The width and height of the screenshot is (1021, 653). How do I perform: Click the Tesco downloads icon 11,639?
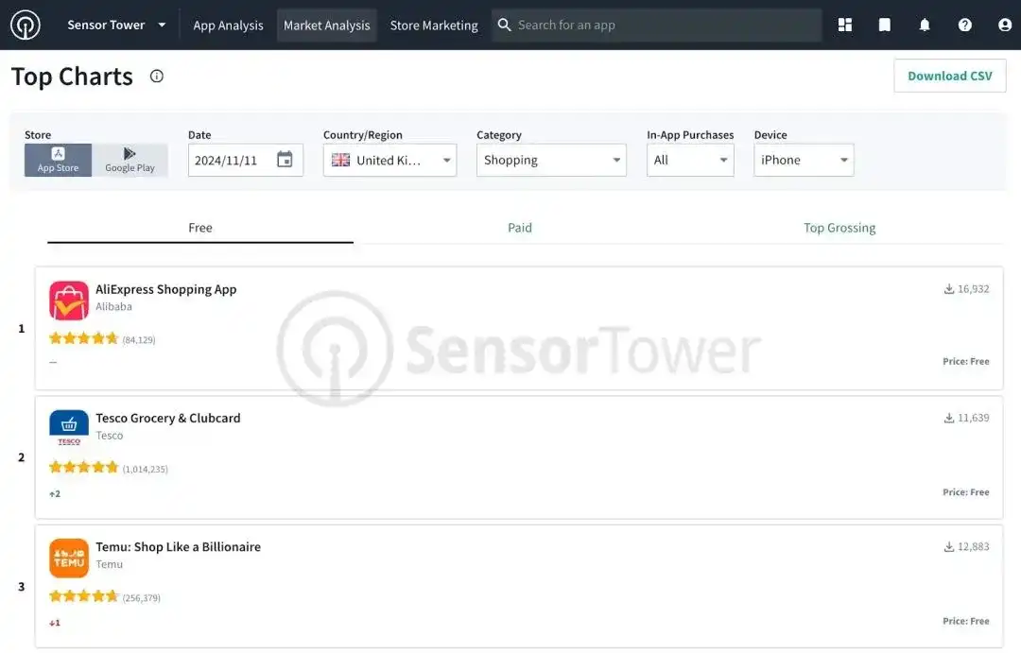pos(949,418)
